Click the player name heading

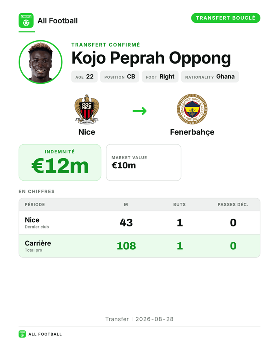[151, 58]
